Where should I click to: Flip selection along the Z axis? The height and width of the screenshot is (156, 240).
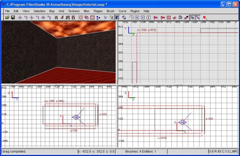point(43,18)
